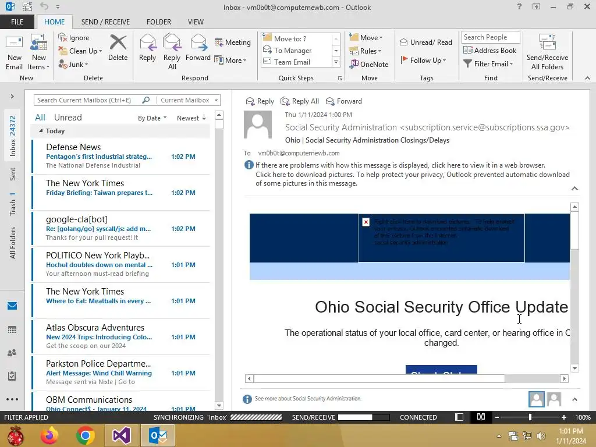Open the More respond options
Image resolution: width=596 pixels, height=447 pixels.
pos(230,60)
